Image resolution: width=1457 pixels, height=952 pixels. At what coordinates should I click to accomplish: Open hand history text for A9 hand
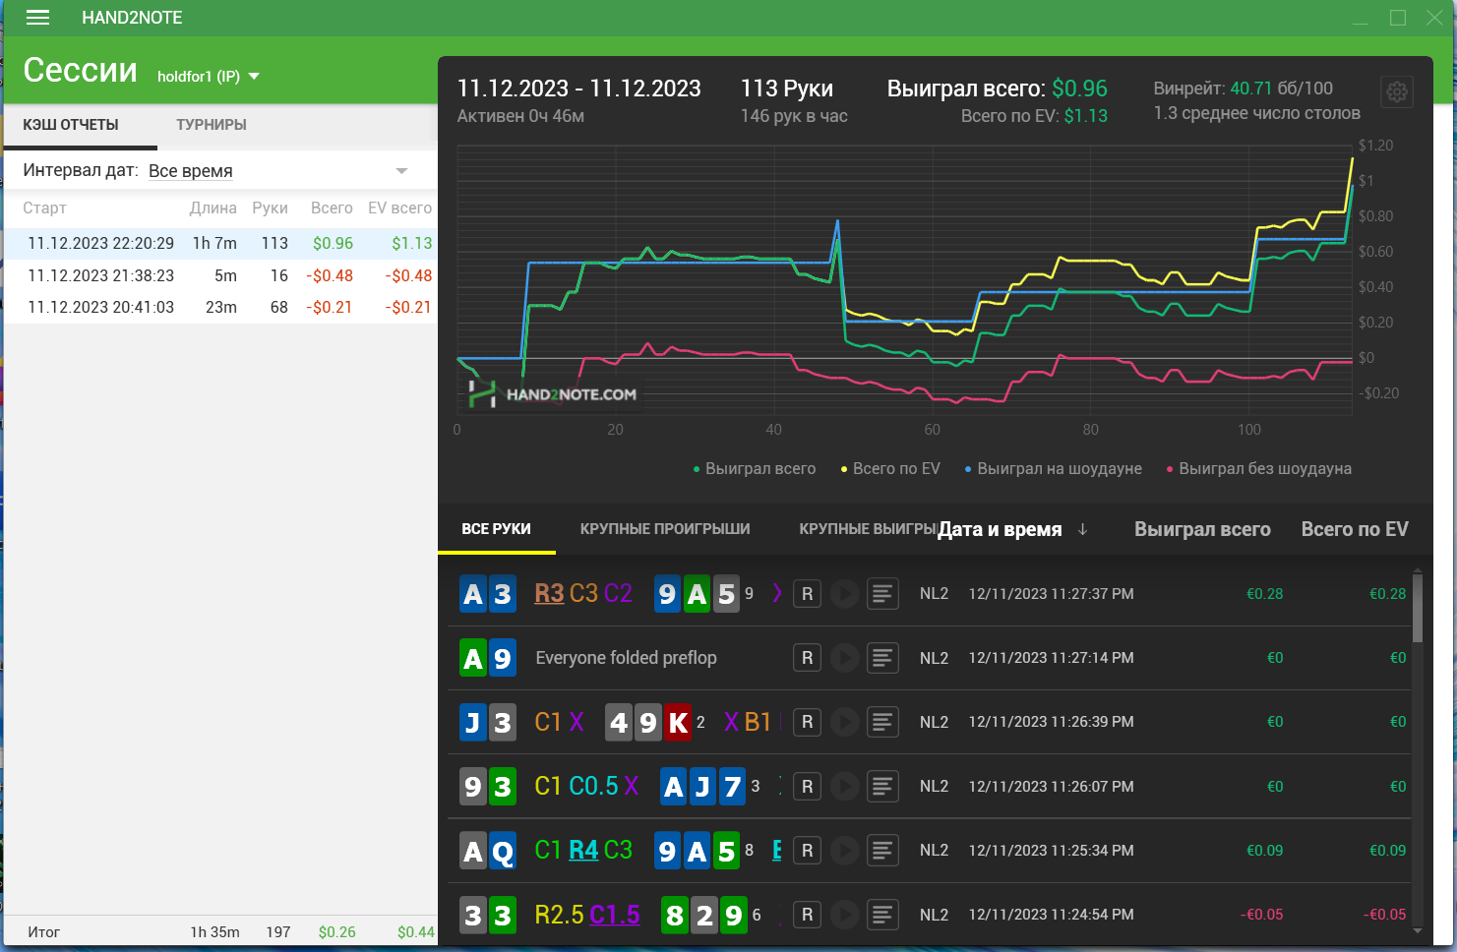tap(882, 658)
